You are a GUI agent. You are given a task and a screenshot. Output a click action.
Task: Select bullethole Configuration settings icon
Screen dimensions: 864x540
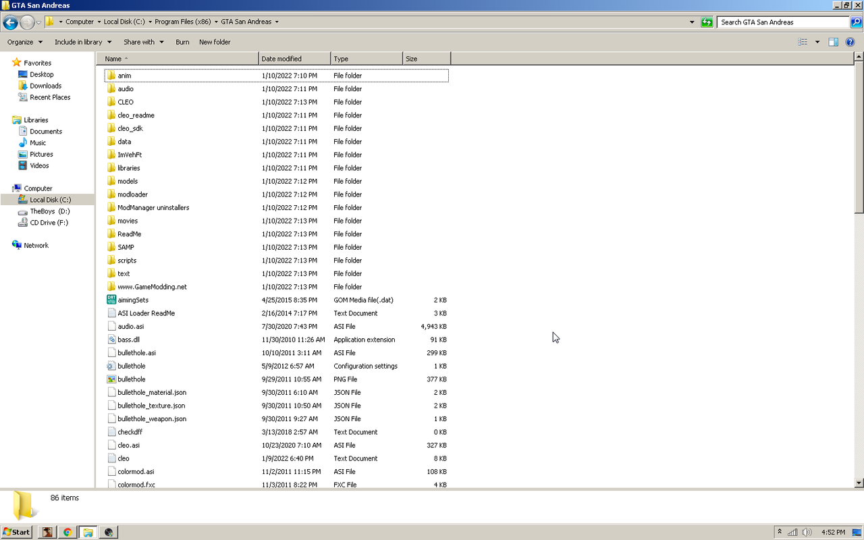111,366
